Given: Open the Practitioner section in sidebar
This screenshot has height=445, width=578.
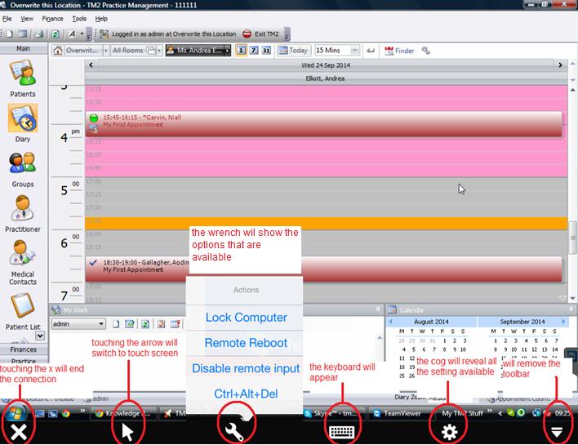Looking at the screenshot, I should 23,214.
